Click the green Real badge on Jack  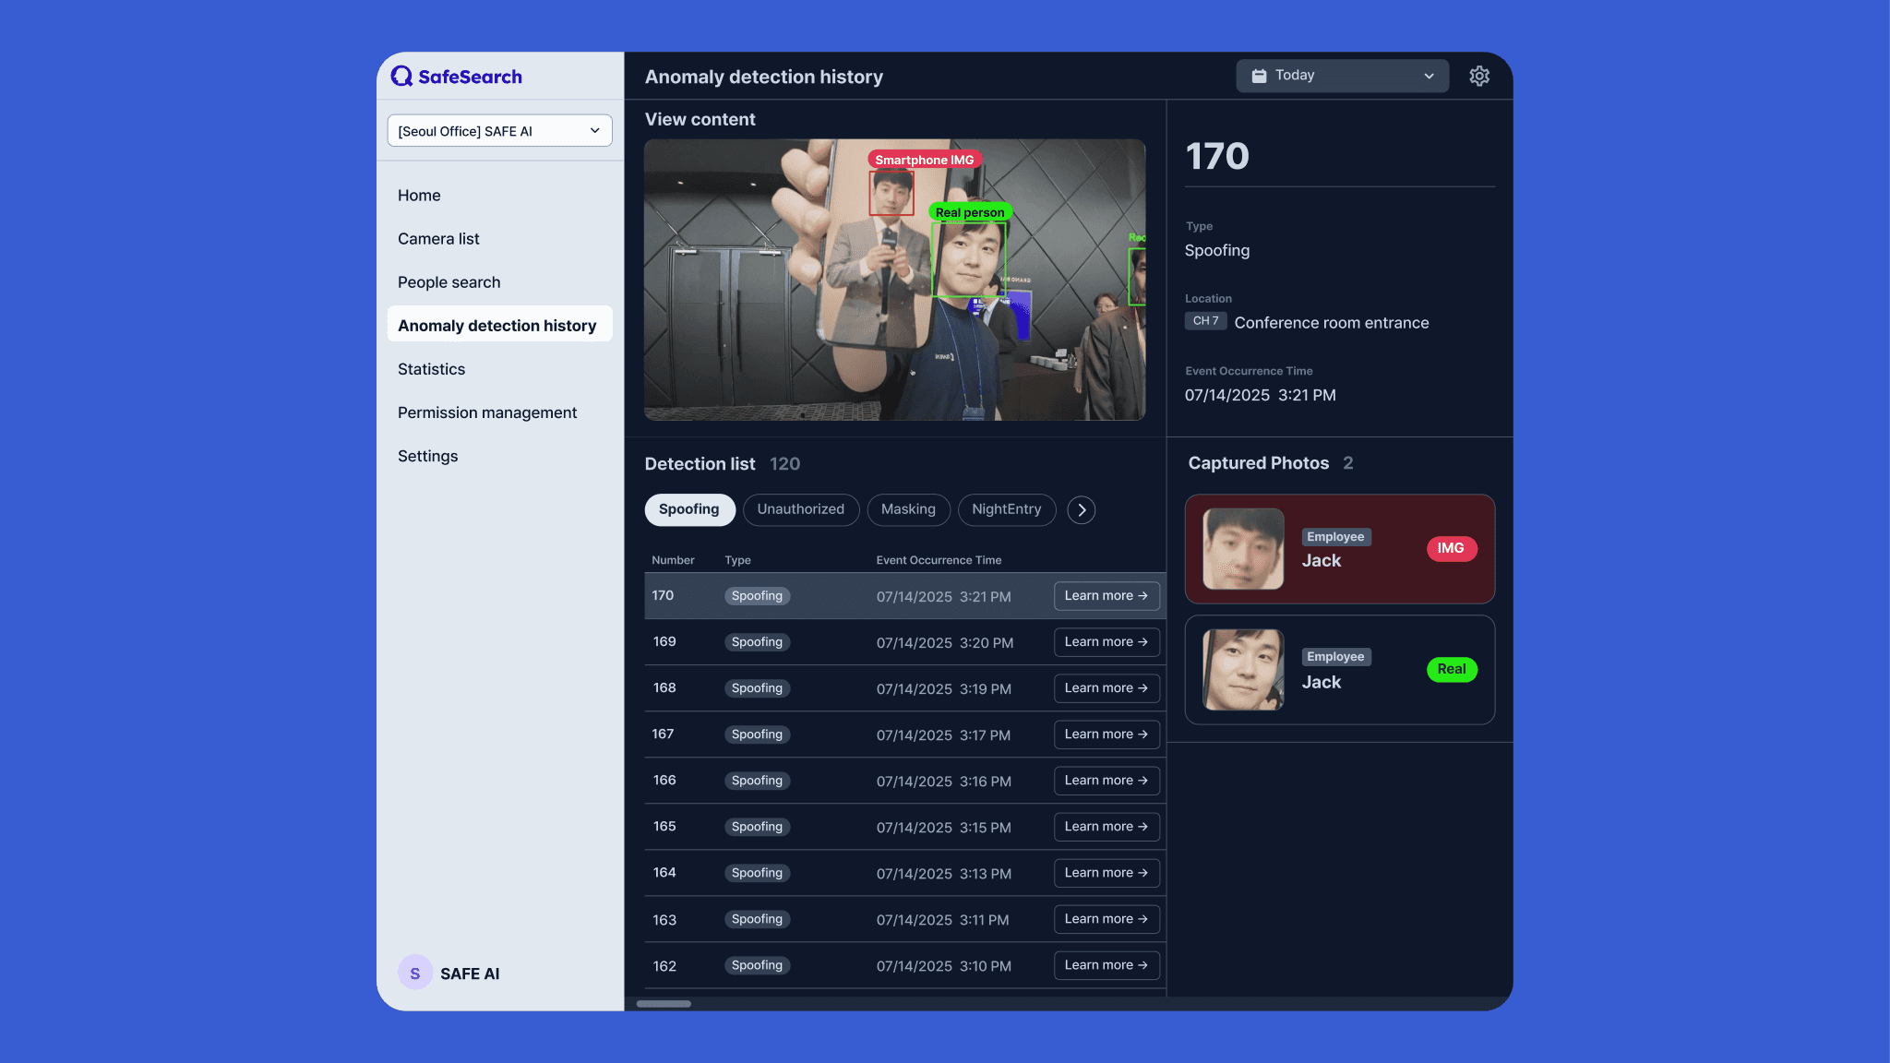point(1451,669)
